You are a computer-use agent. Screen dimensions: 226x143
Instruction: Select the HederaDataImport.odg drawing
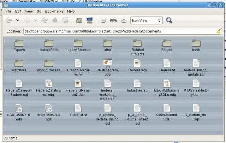[49, 88]
